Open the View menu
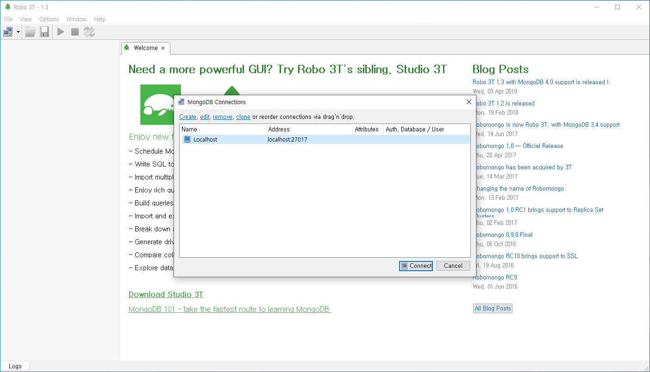The image size is (650, 372). click(26, 19)
